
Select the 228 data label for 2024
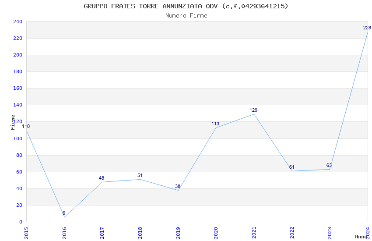point(367,28)
